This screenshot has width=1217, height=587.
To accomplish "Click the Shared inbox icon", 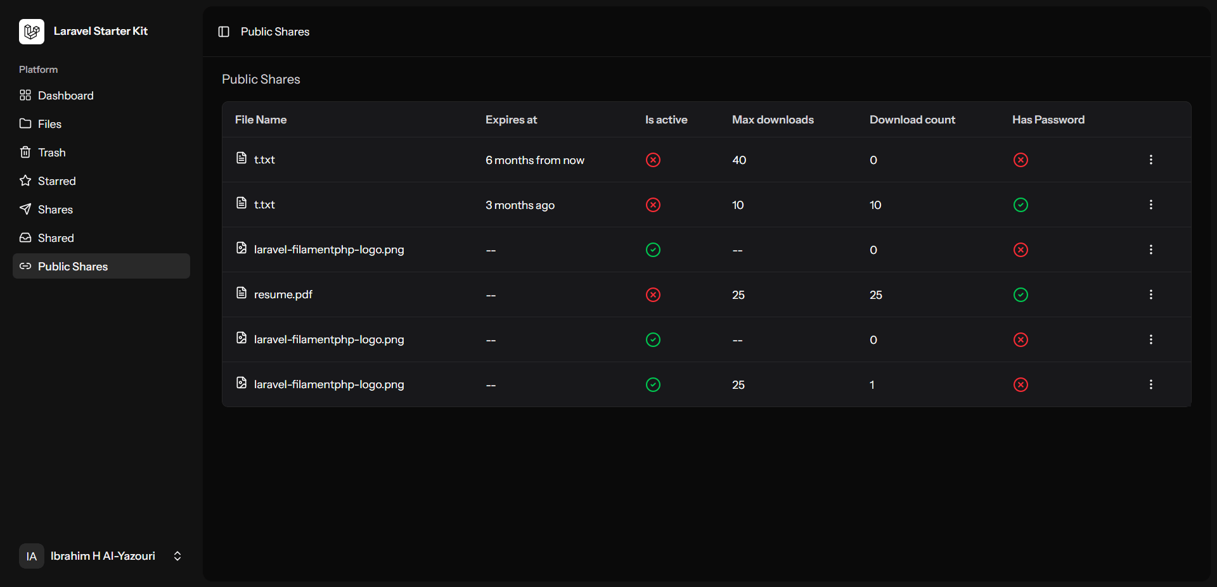I will click(25, 237).
